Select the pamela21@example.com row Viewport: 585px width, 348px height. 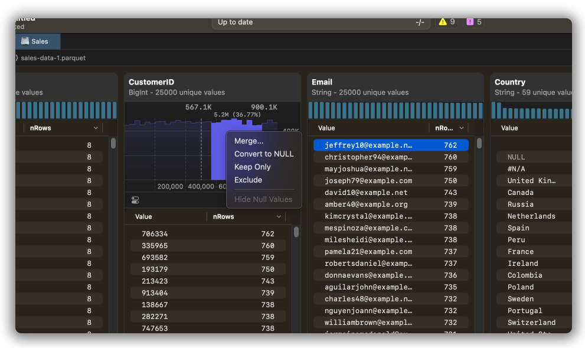(391, 252)
